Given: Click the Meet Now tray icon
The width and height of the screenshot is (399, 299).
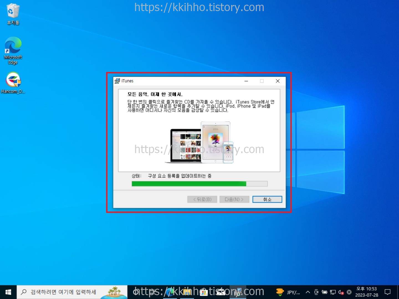Looking at the screenshot, I should (316, 292).
